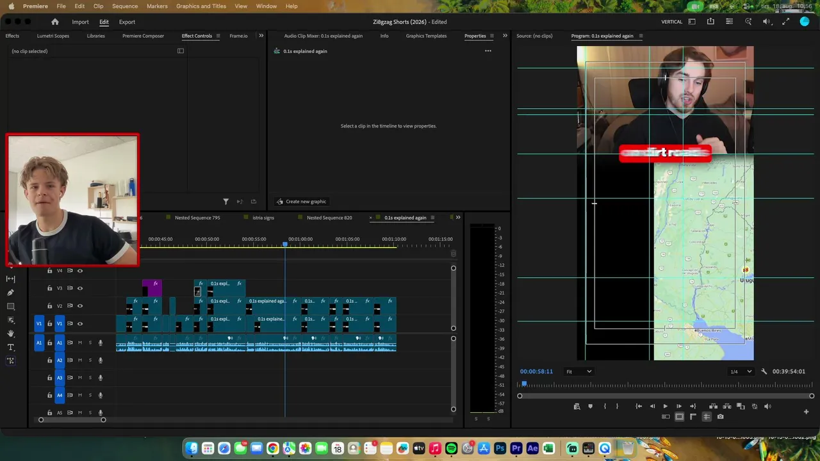820x461 pixels.
Task: Step back one frame
Action: point(652,406)
